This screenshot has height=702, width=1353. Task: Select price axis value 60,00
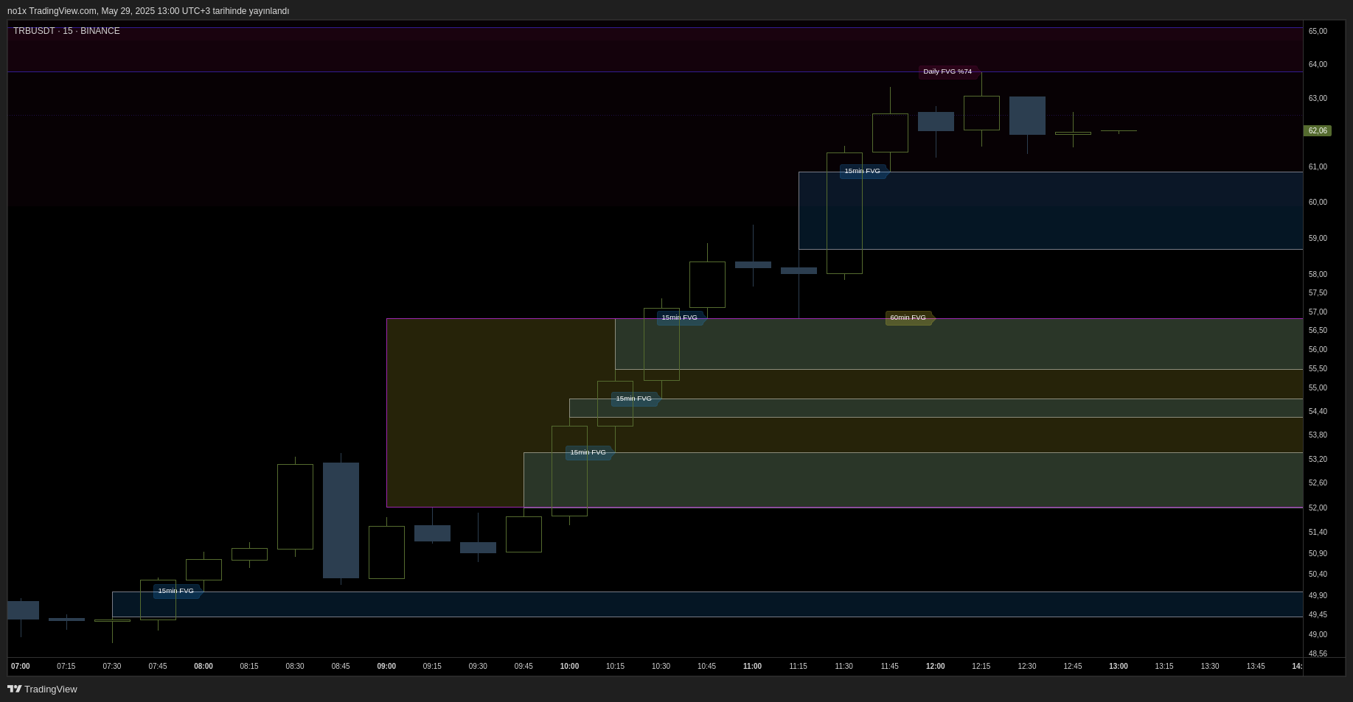click(x=1318, y=202)
